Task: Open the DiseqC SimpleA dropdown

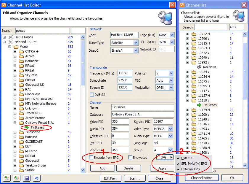Action: tap(136, 50)
